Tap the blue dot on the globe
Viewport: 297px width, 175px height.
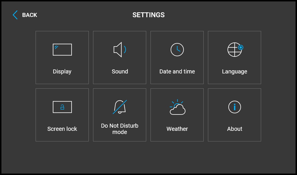(x=241, y=47)
